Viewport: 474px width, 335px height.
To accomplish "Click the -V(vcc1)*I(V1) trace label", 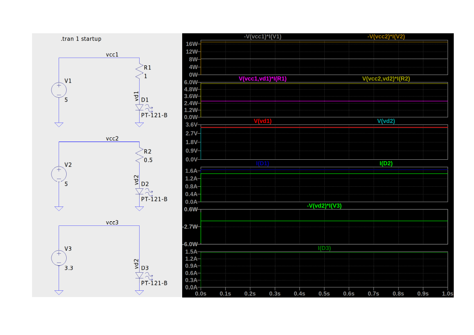I will [x=262, y=37].
